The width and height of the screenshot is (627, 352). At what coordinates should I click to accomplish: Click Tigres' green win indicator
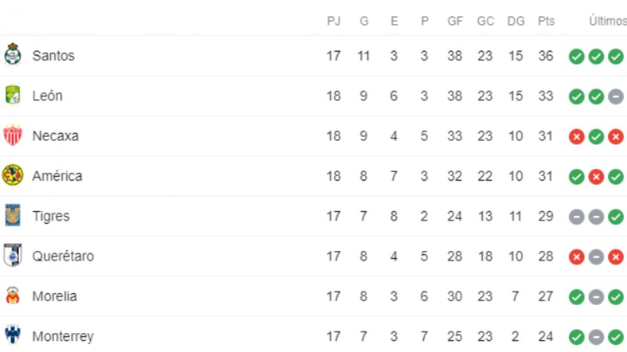pos(615,217)
